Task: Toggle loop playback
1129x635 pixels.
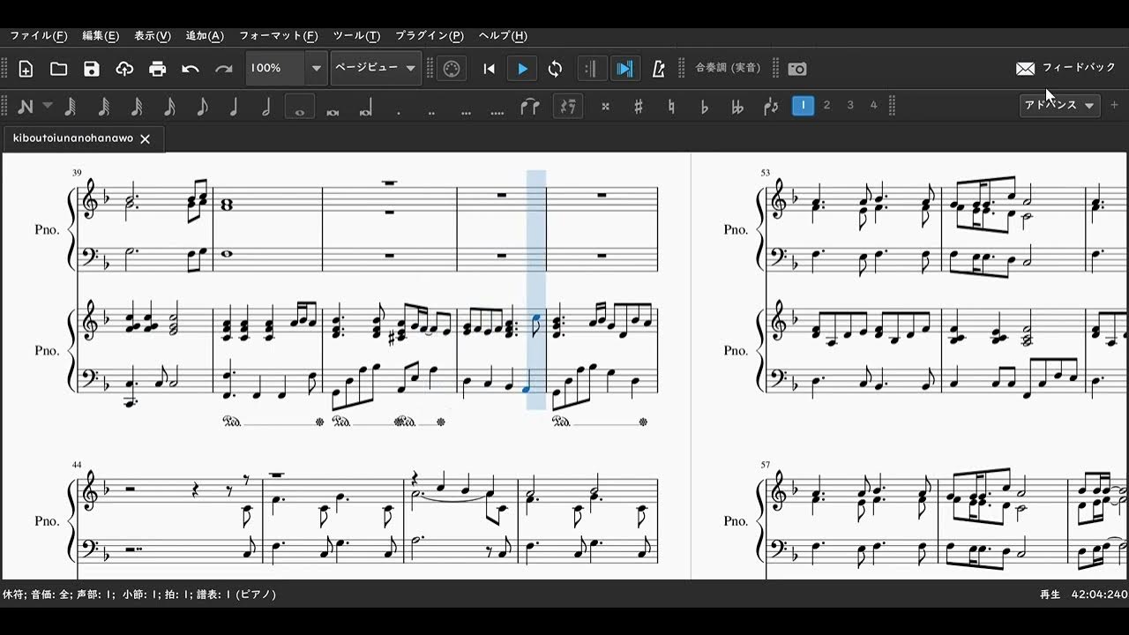Action: tap(555, 69)
